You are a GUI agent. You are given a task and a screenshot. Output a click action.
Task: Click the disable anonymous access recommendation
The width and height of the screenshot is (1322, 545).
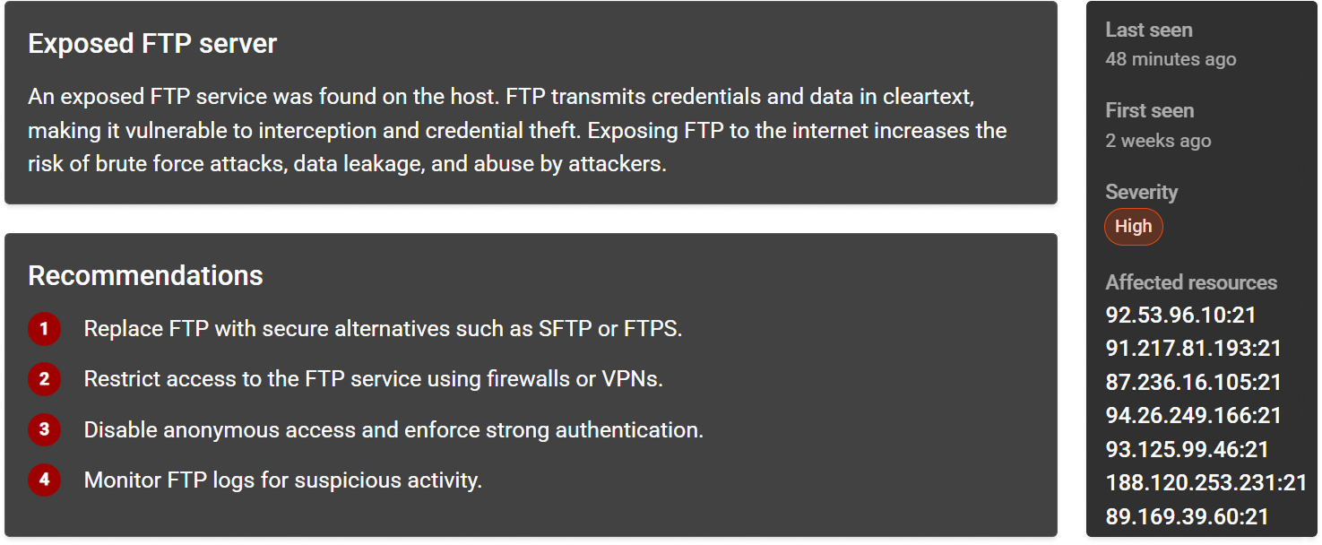click(393, 430)
